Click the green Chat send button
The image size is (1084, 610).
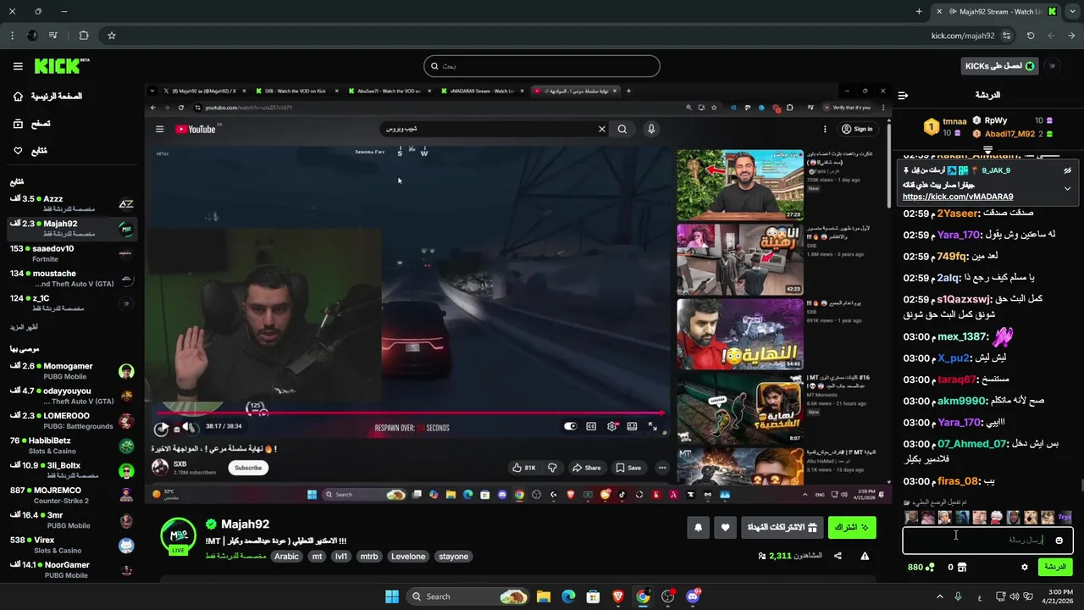(x=1055, y=567)
